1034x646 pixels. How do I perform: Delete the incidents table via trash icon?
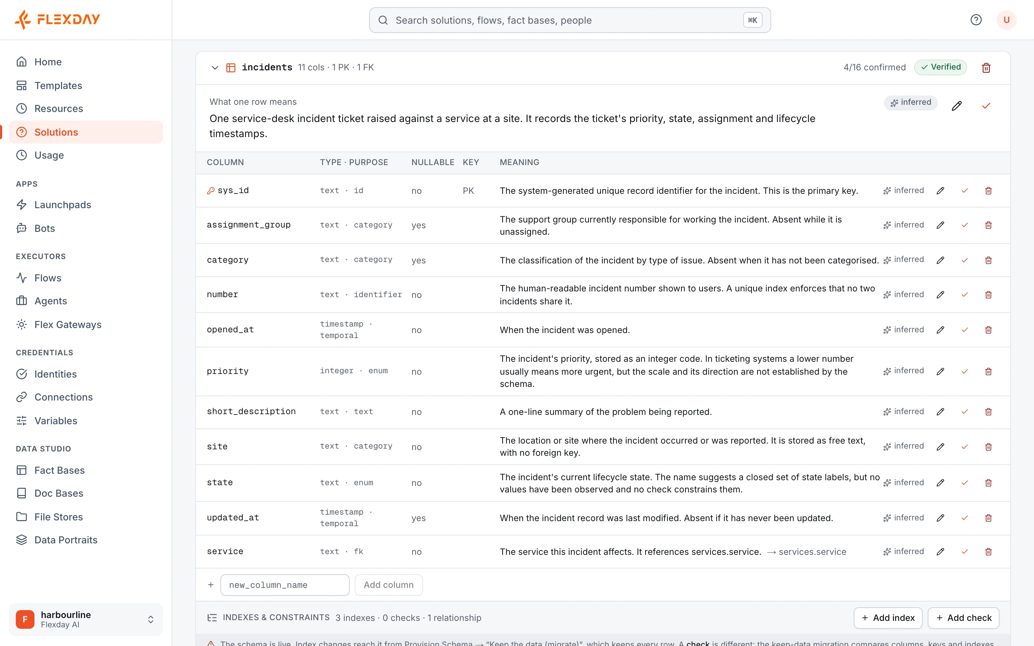point(986,67)
